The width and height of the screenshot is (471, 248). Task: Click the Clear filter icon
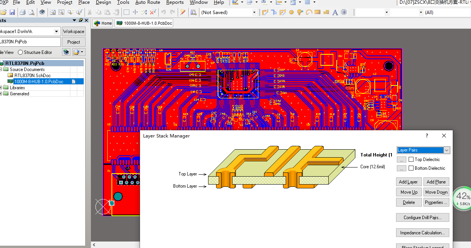click(x=153, y=12)
